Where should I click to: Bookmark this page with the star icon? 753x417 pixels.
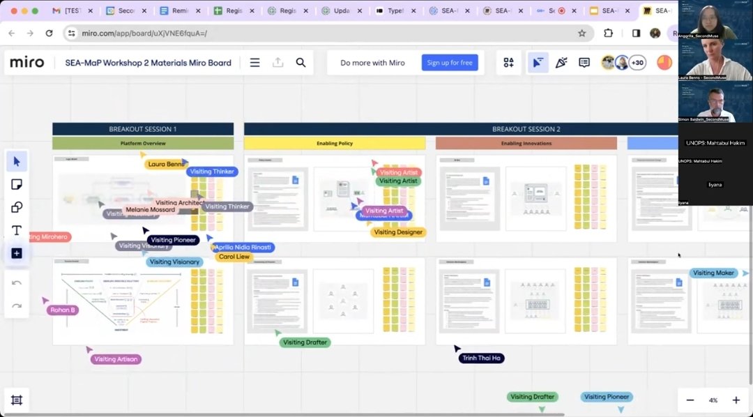coord(582,33)
